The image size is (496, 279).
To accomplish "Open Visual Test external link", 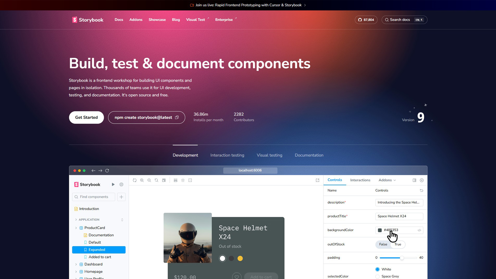I will (198, 20).
